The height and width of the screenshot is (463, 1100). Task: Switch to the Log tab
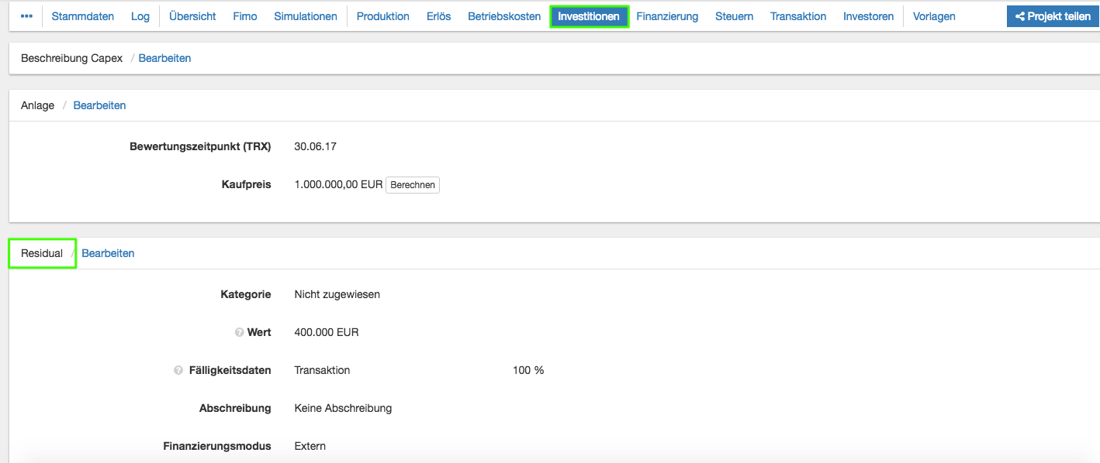click(140, 16)
